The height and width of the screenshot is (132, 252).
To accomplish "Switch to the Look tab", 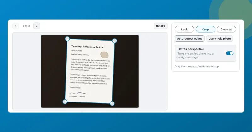I will (x=184, y=29).
